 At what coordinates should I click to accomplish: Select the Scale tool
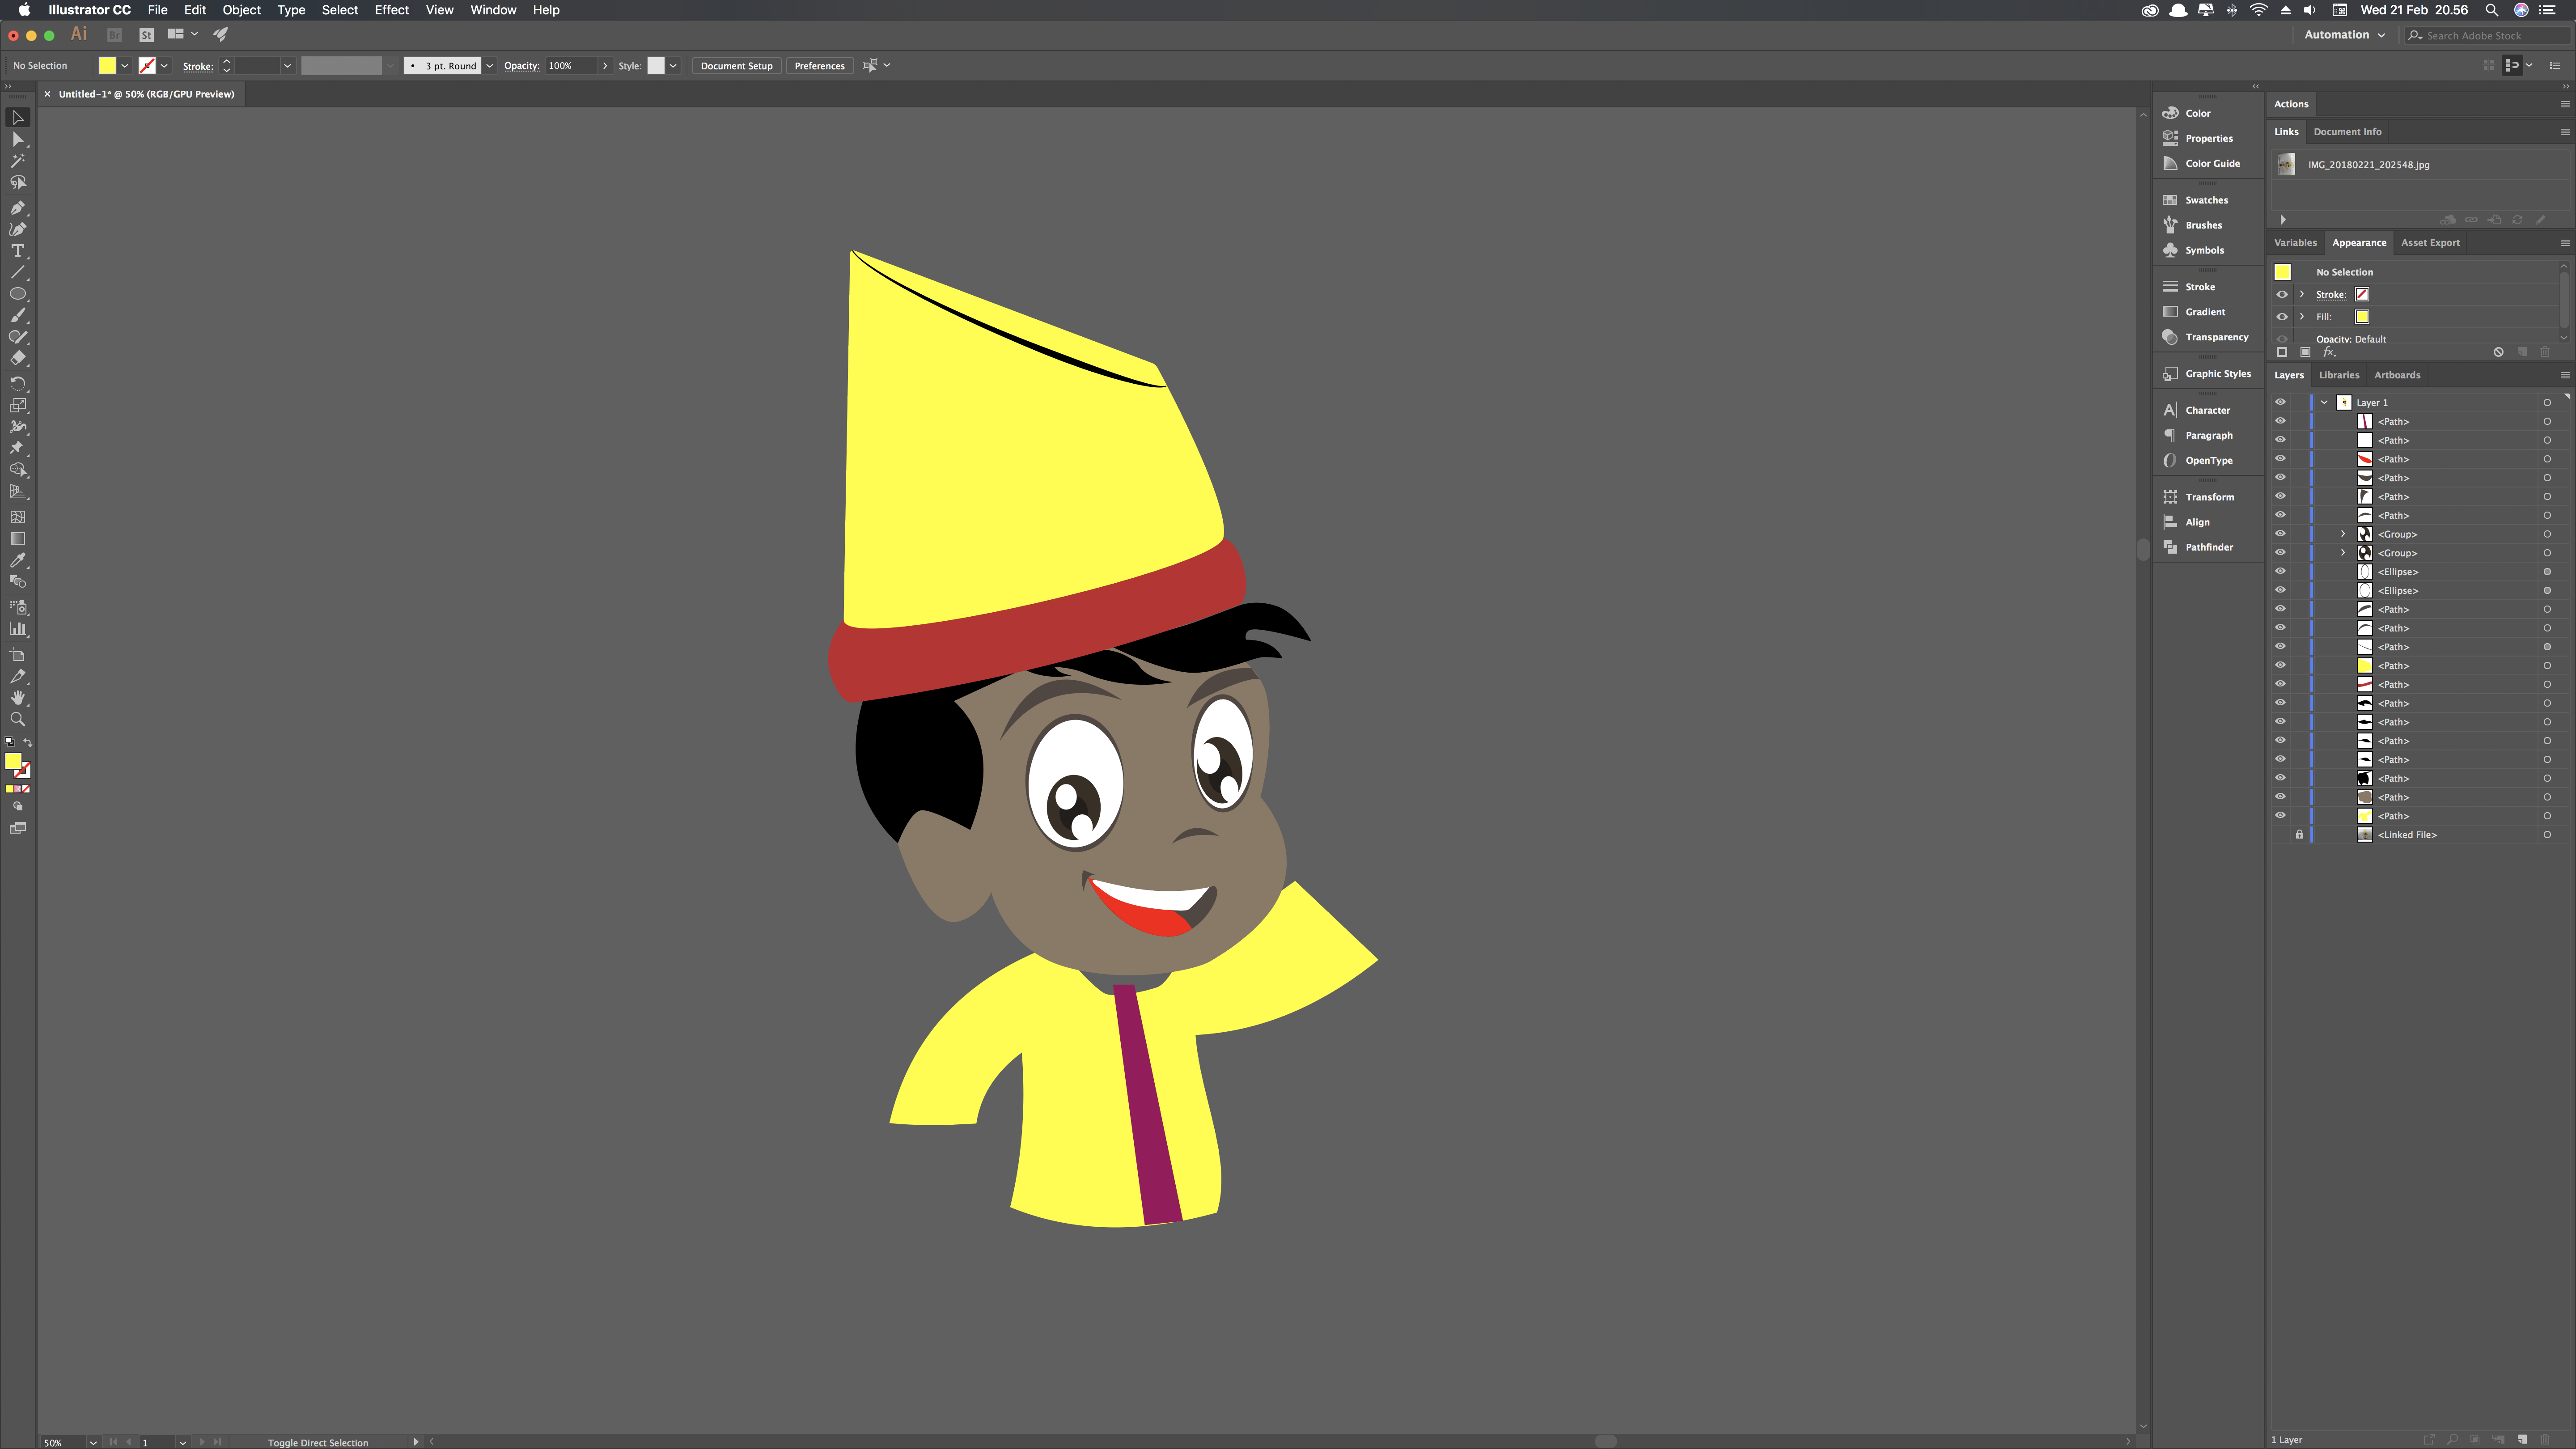coord(18,405)
